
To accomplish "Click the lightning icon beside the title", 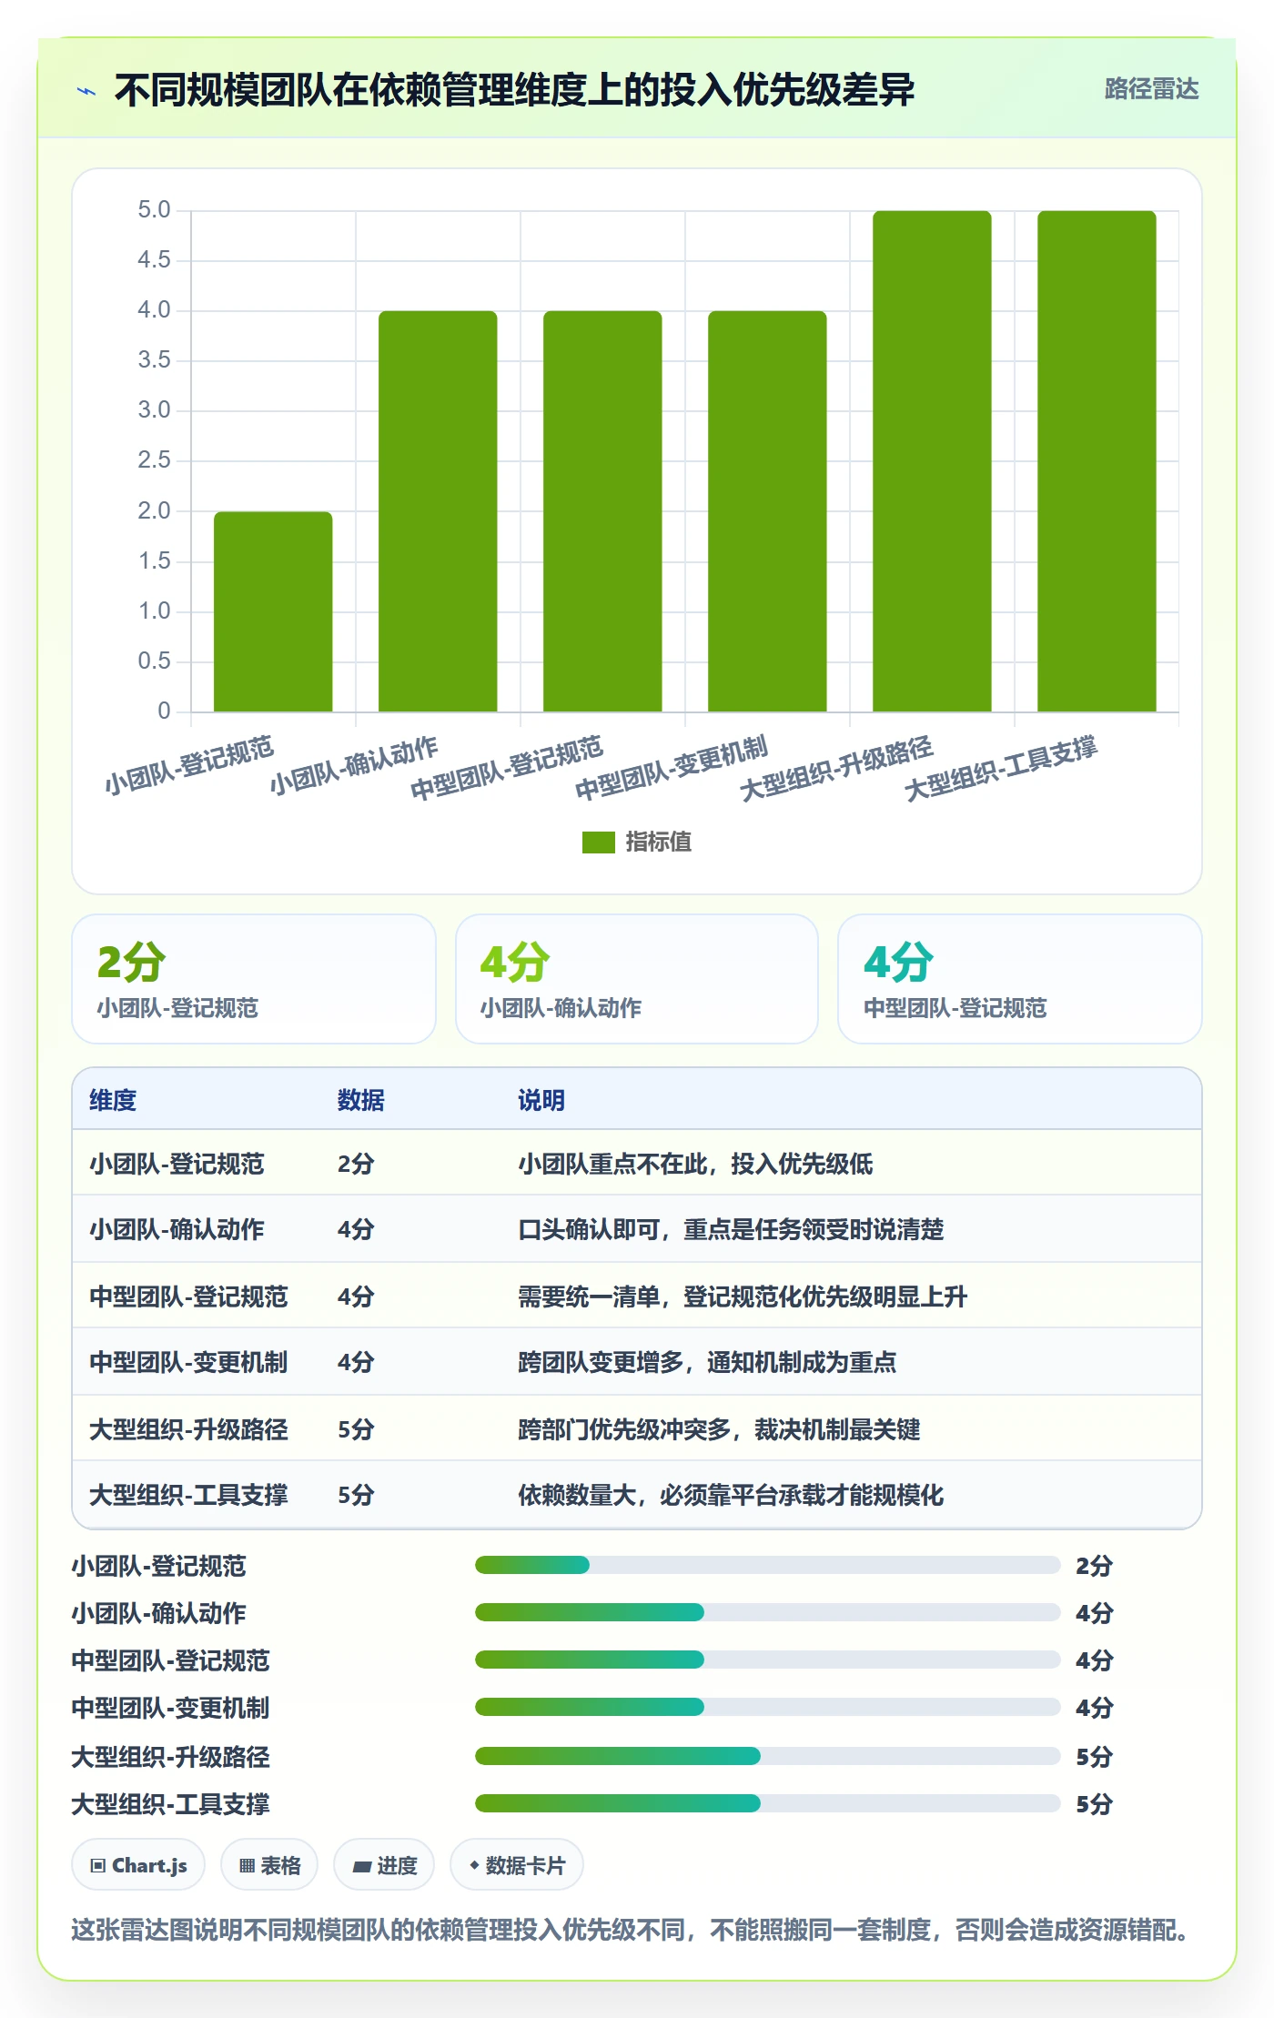I will click(x=86, y=90).
